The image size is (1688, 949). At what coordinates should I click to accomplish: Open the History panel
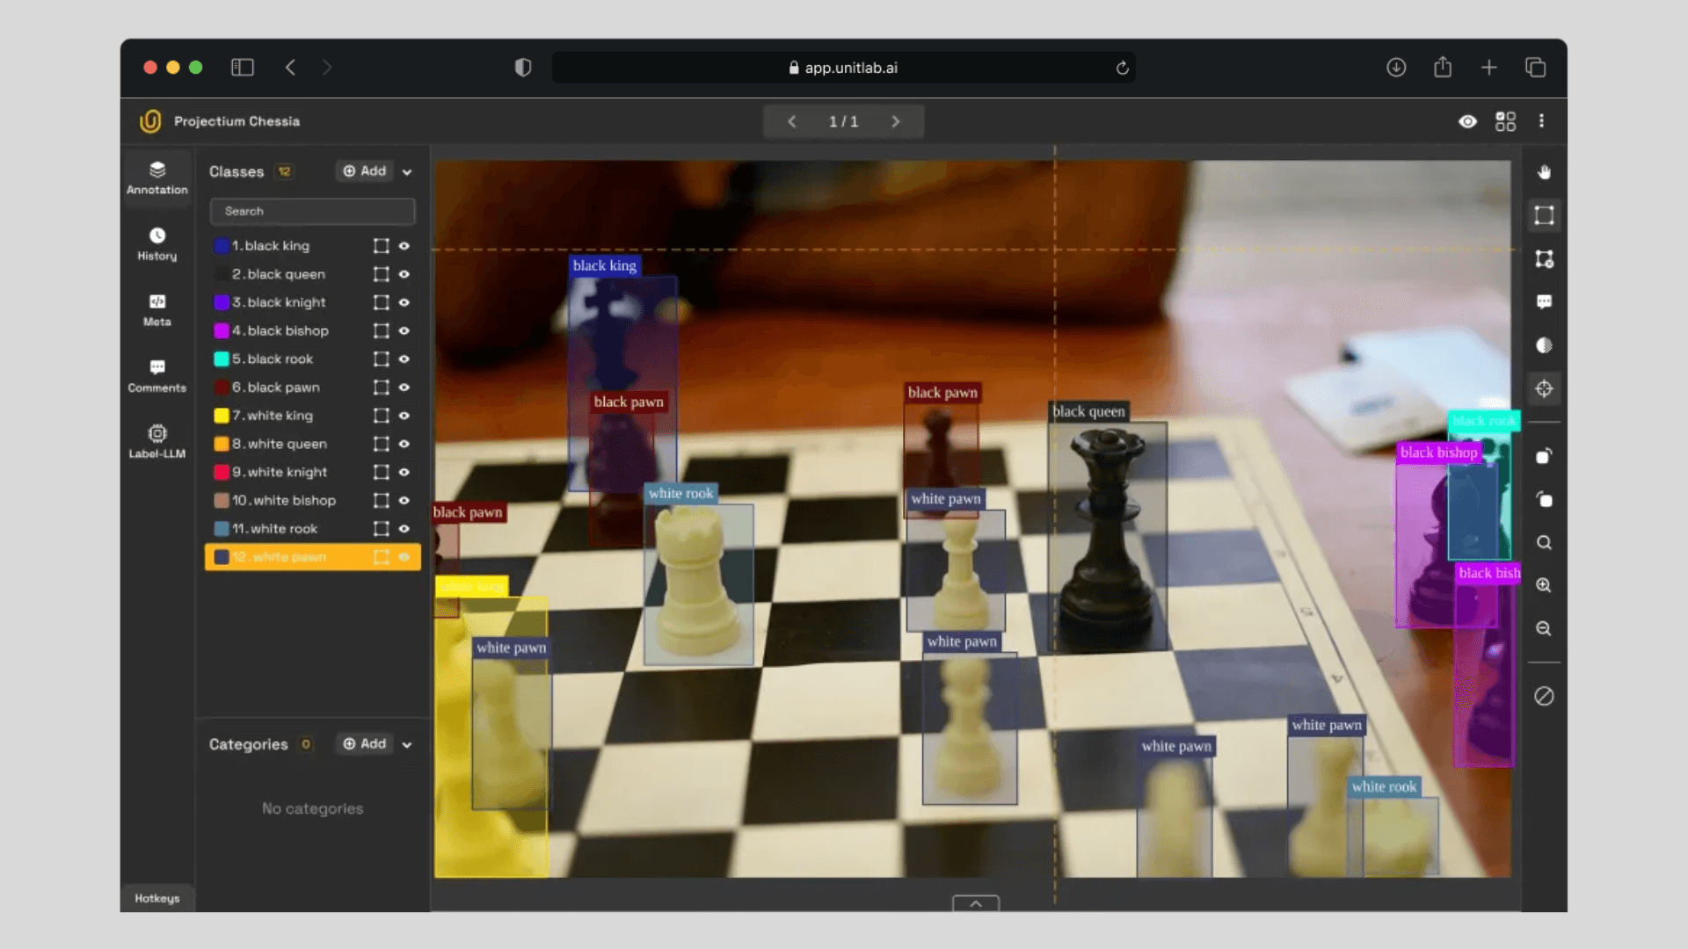click(x=156, y=243)
